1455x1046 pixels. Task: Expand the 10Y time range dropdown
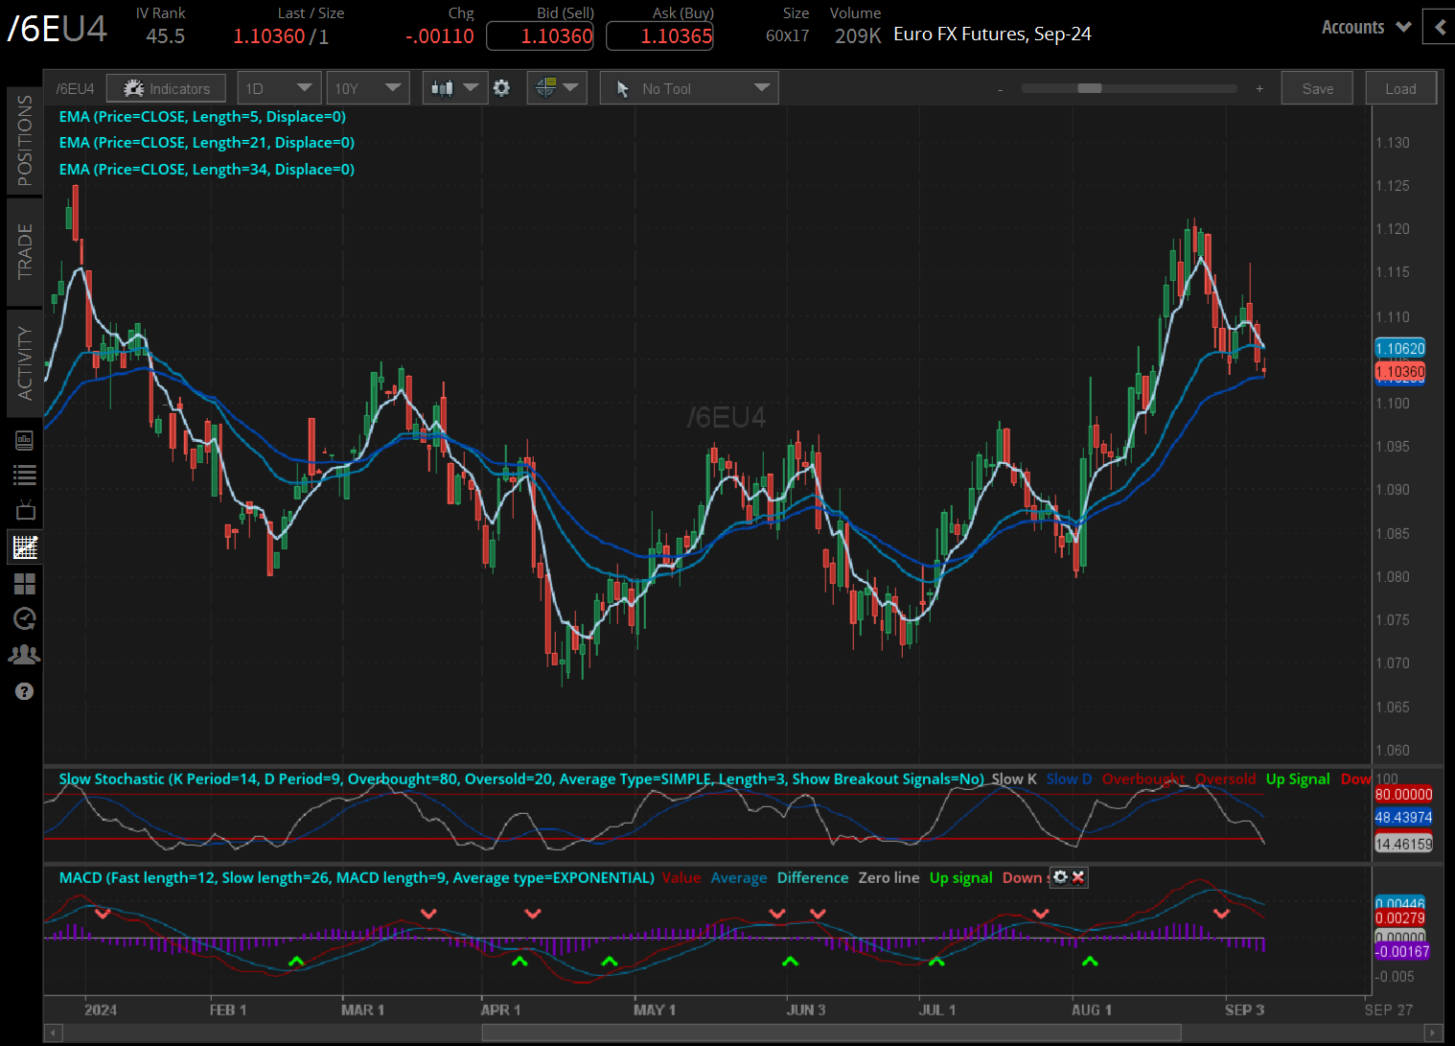(x=367, y=88)
